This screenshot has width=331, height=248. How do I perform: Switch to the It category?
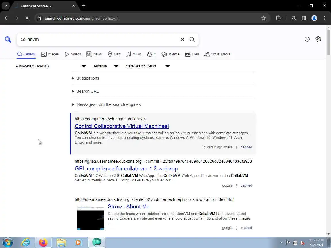[151, 54]
